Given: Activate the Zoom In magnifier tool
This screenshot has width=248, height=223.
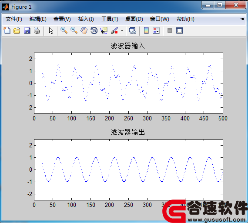Looking at the screenshot, I should click(x=64, y=30).
